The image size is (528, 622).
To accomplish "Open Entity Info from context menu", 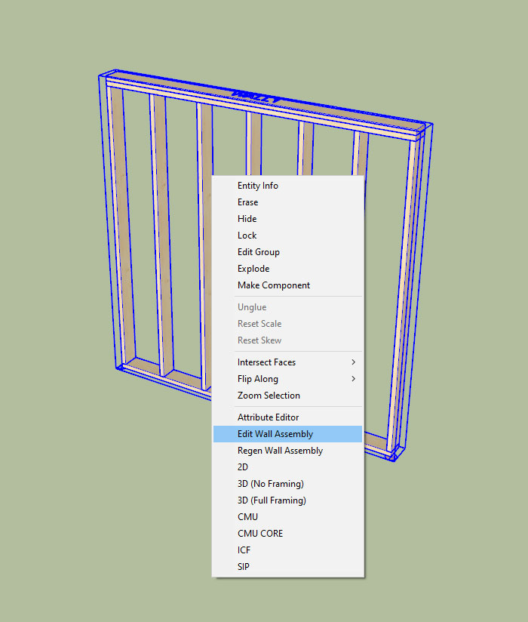I will tap(258, 186).
